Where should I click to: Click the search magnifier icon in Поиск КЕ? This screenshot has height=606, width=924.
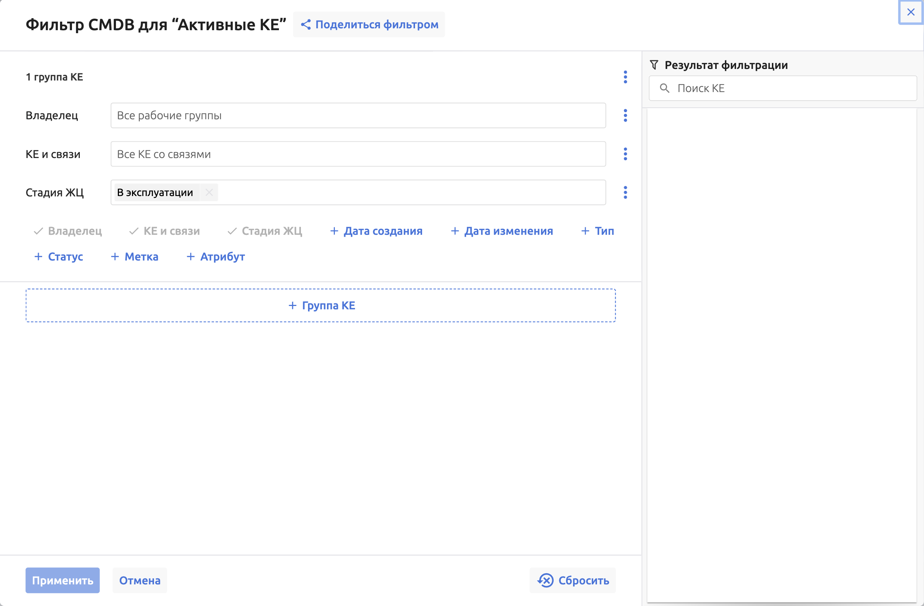[x=664, y=88]
